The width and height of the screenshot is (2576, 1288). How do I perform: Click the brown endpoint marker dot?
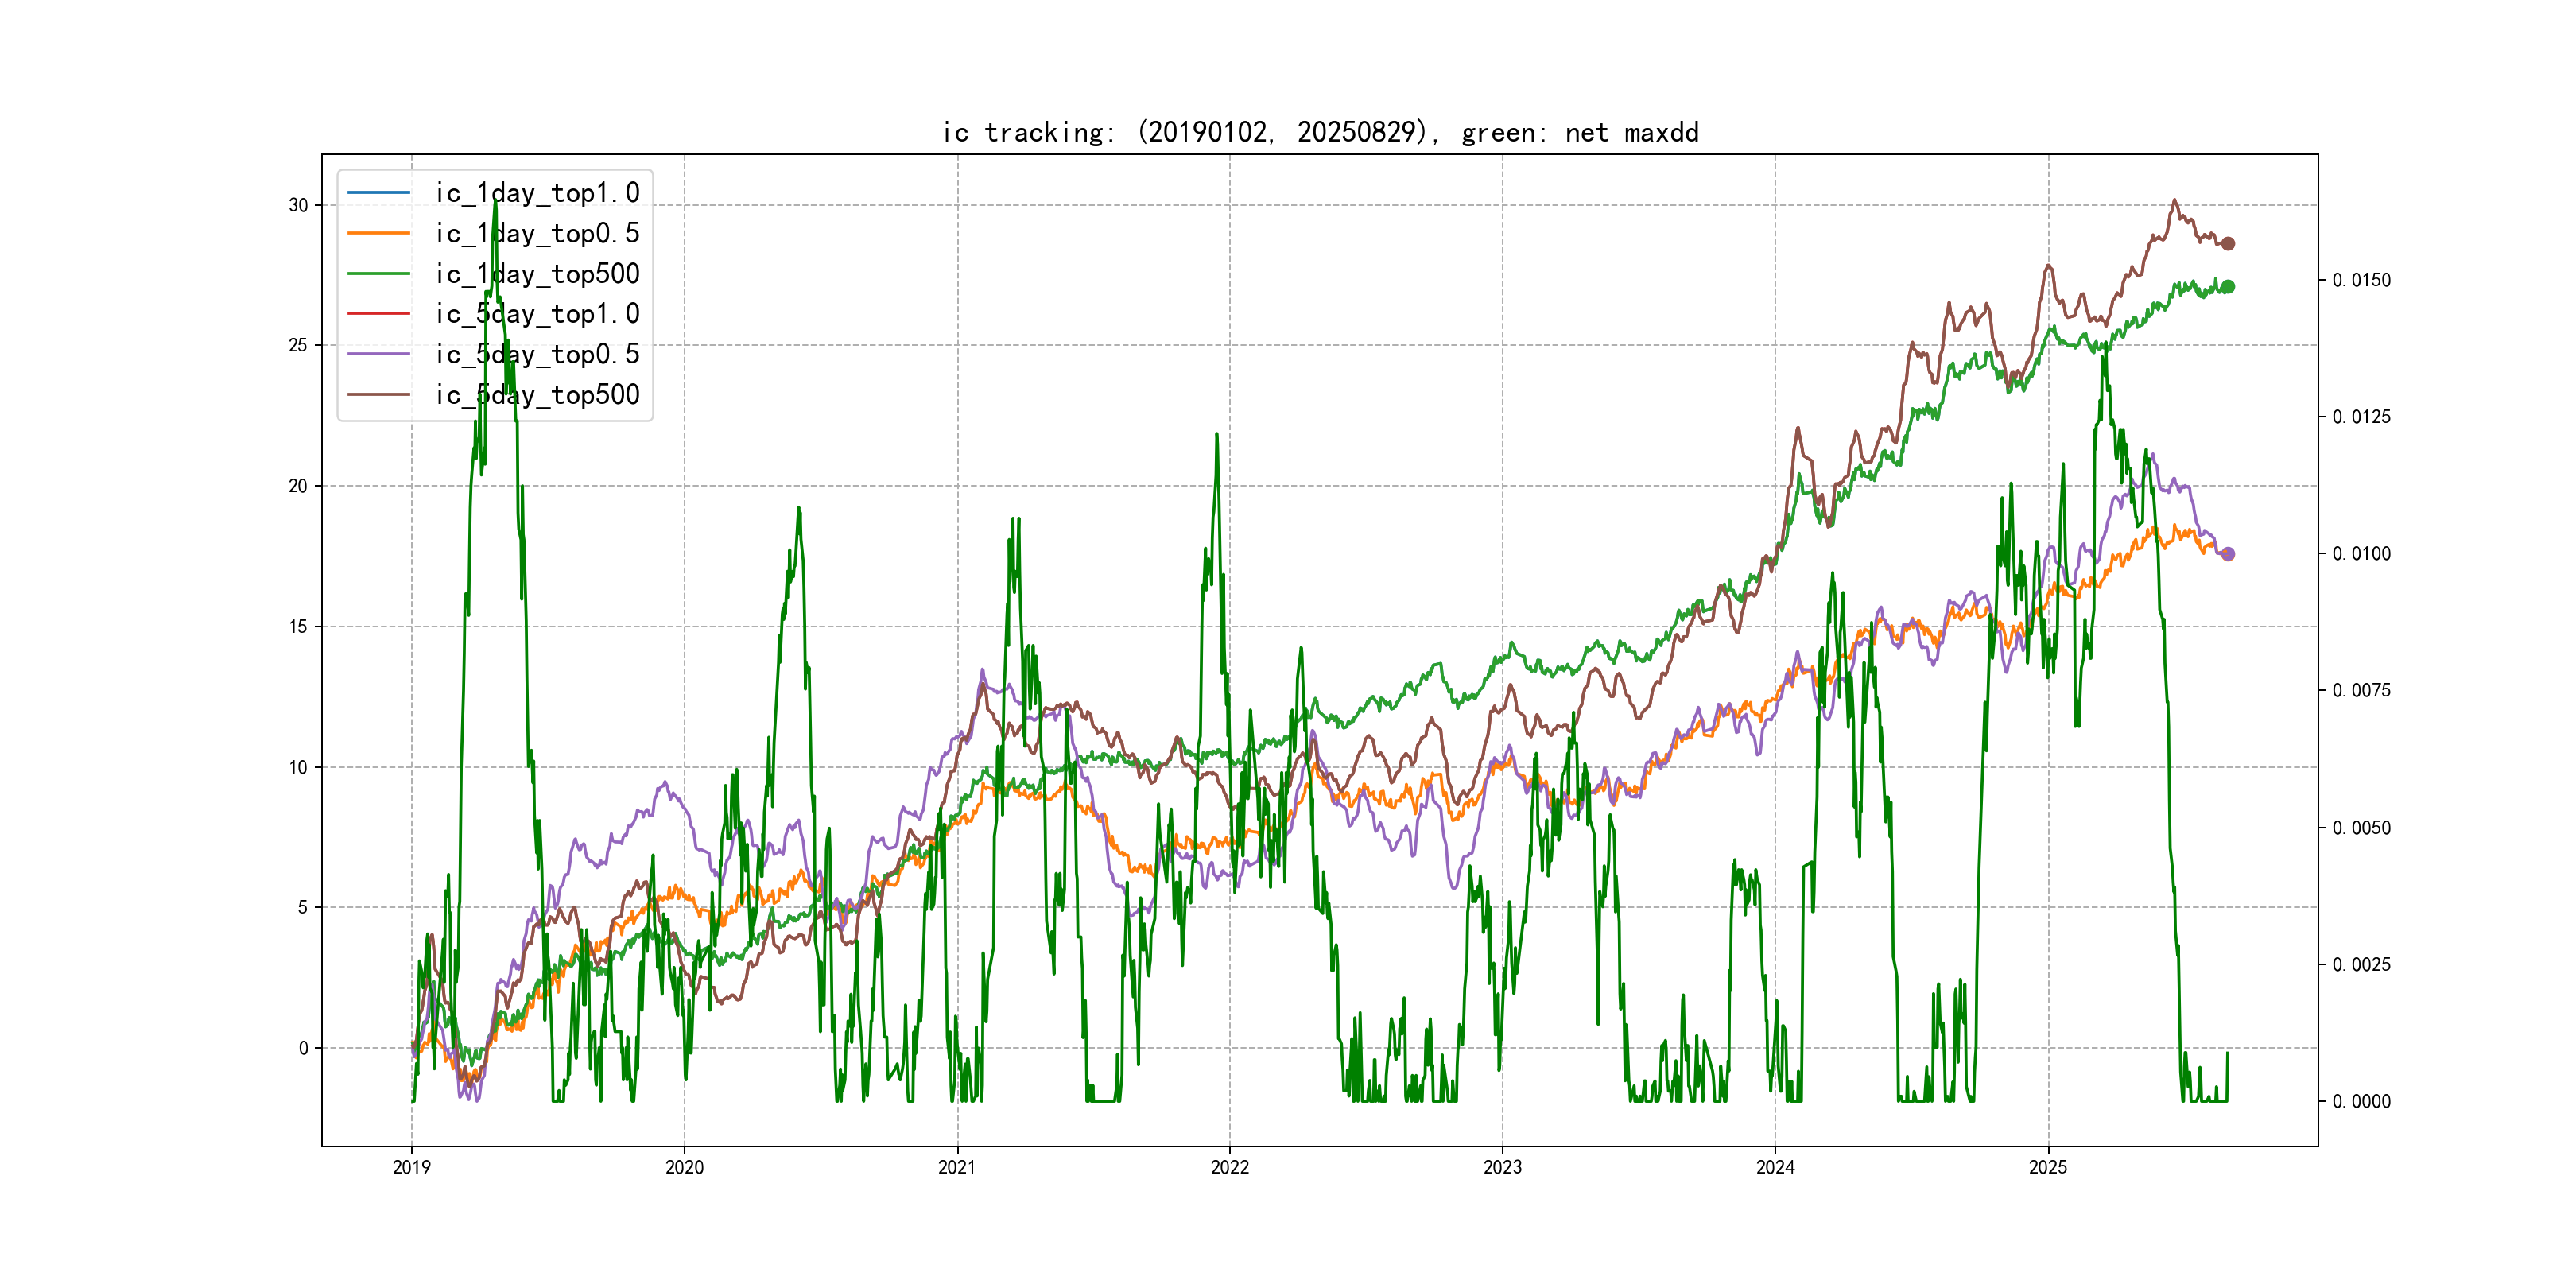[2228, 244]
